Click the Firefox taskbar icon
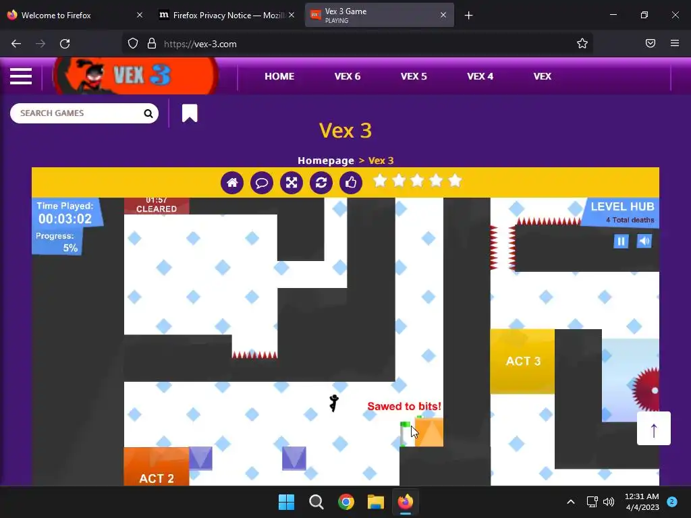This screenshot has width=691, height=518. 406,502
